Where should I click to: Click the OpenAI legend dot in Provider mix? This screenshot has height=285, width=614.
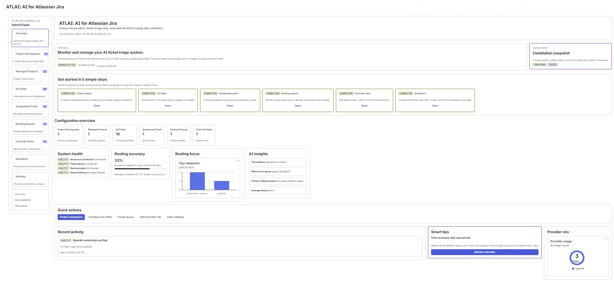[573, 269]
